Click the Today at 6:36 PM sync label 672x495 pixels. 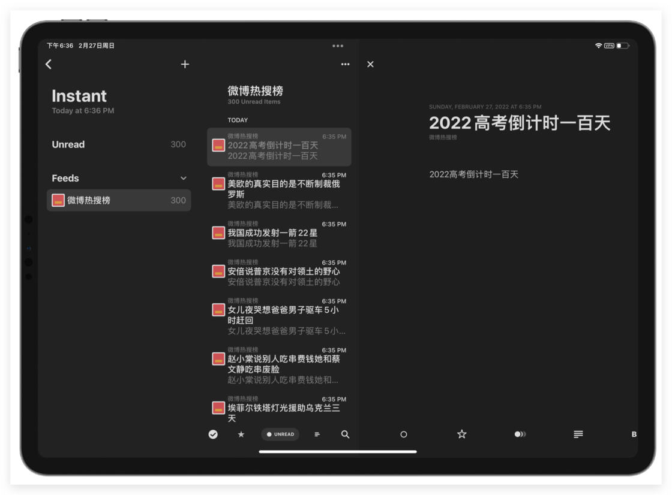[x=83, y=110]
